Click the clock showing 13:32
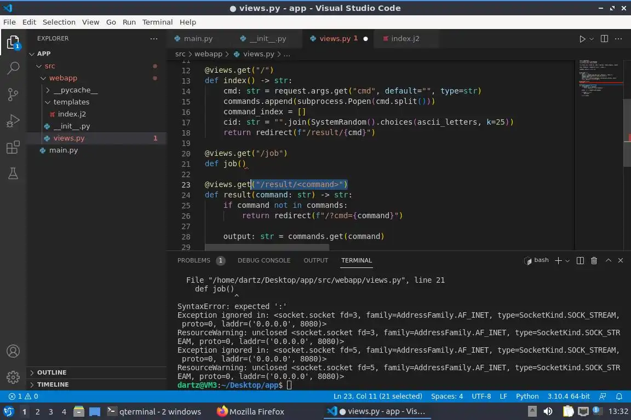Screen dimensions: 631x420 (618, 411)
